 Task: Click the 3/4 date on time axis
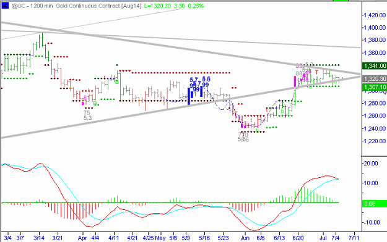(8, 238)
